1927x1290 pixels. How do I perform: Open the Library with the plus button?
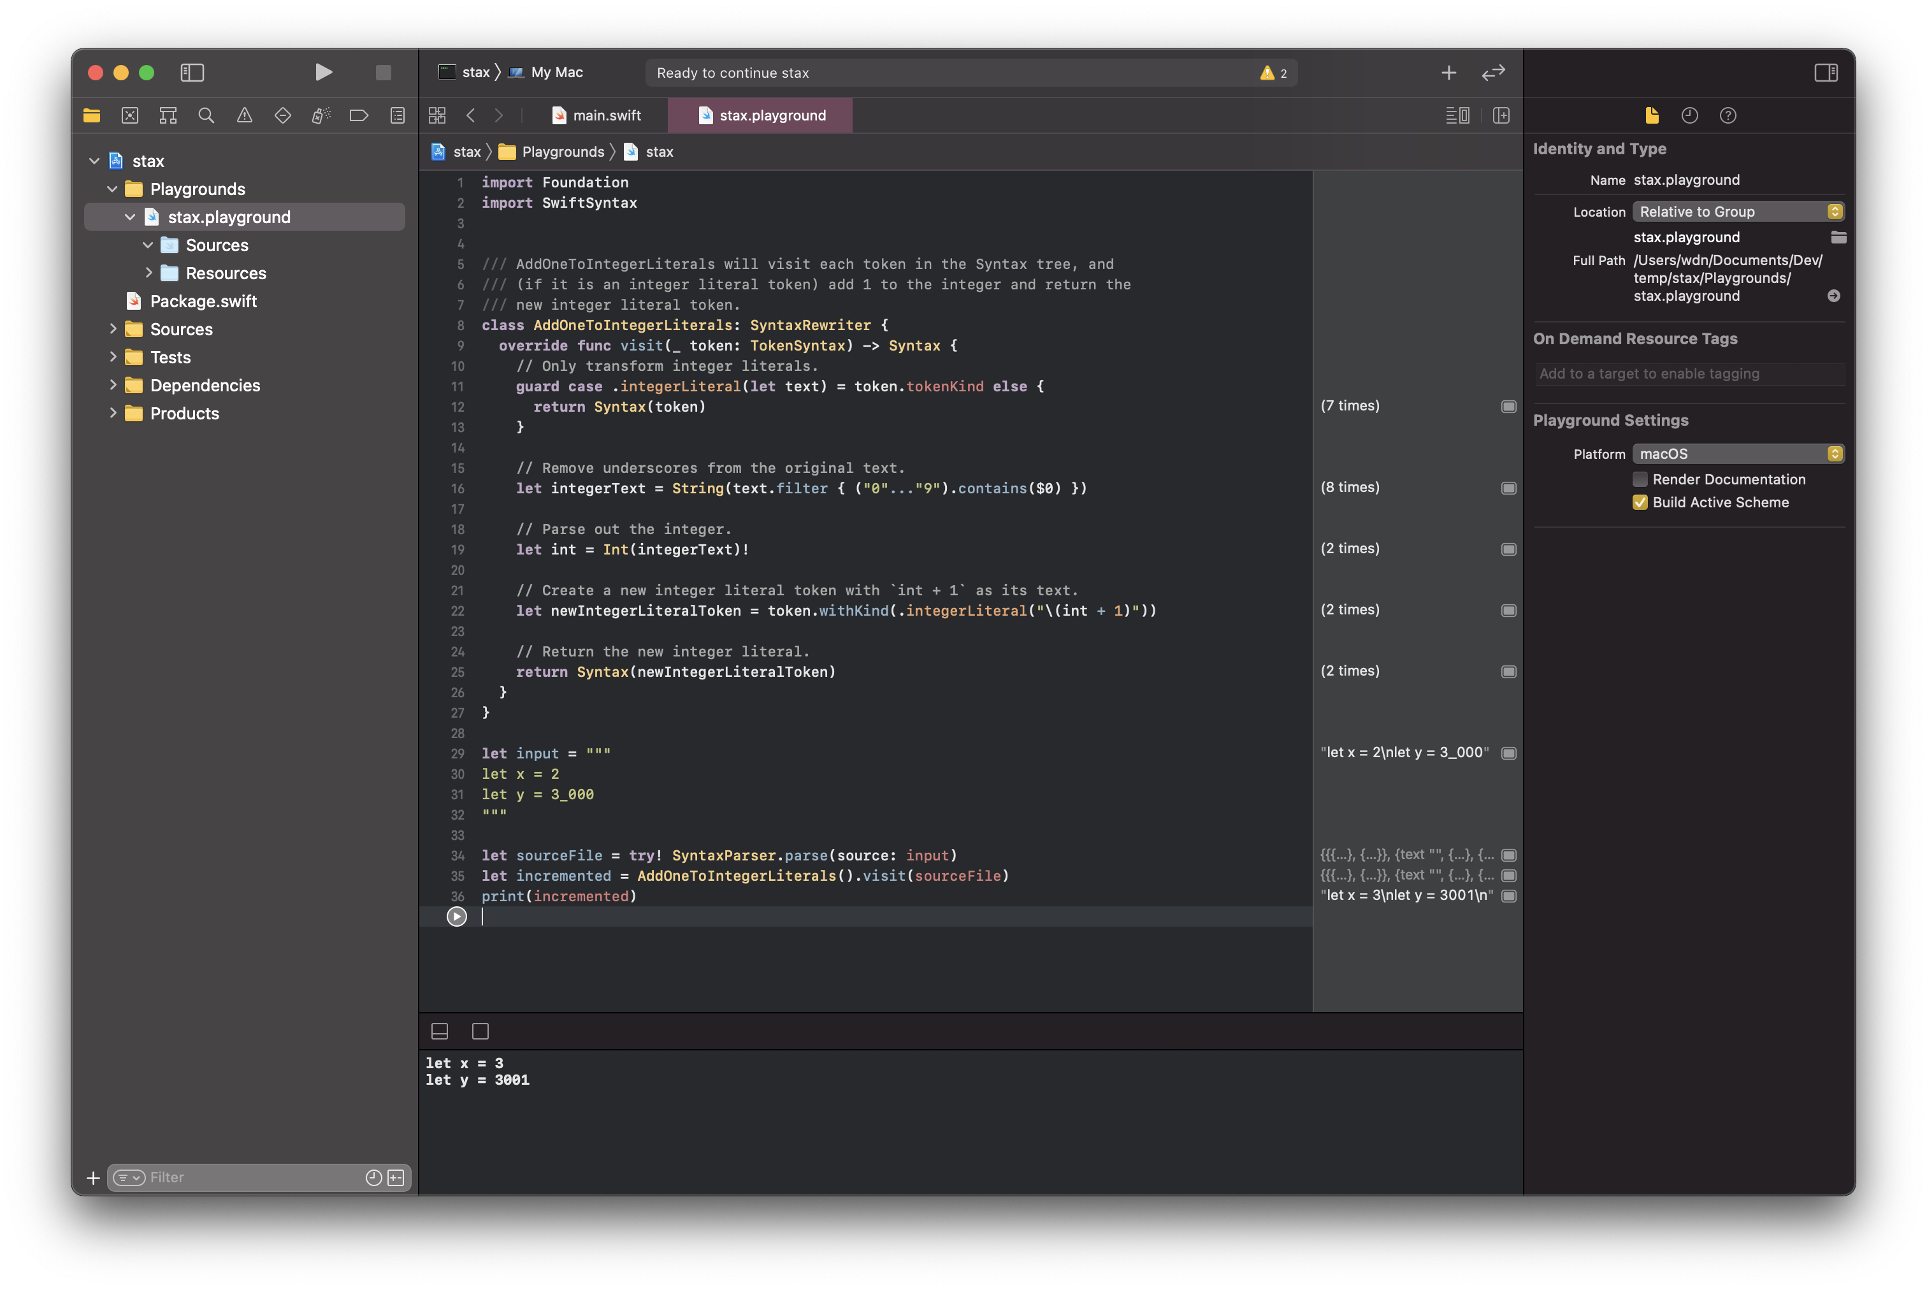click(x=1449, y=73)
